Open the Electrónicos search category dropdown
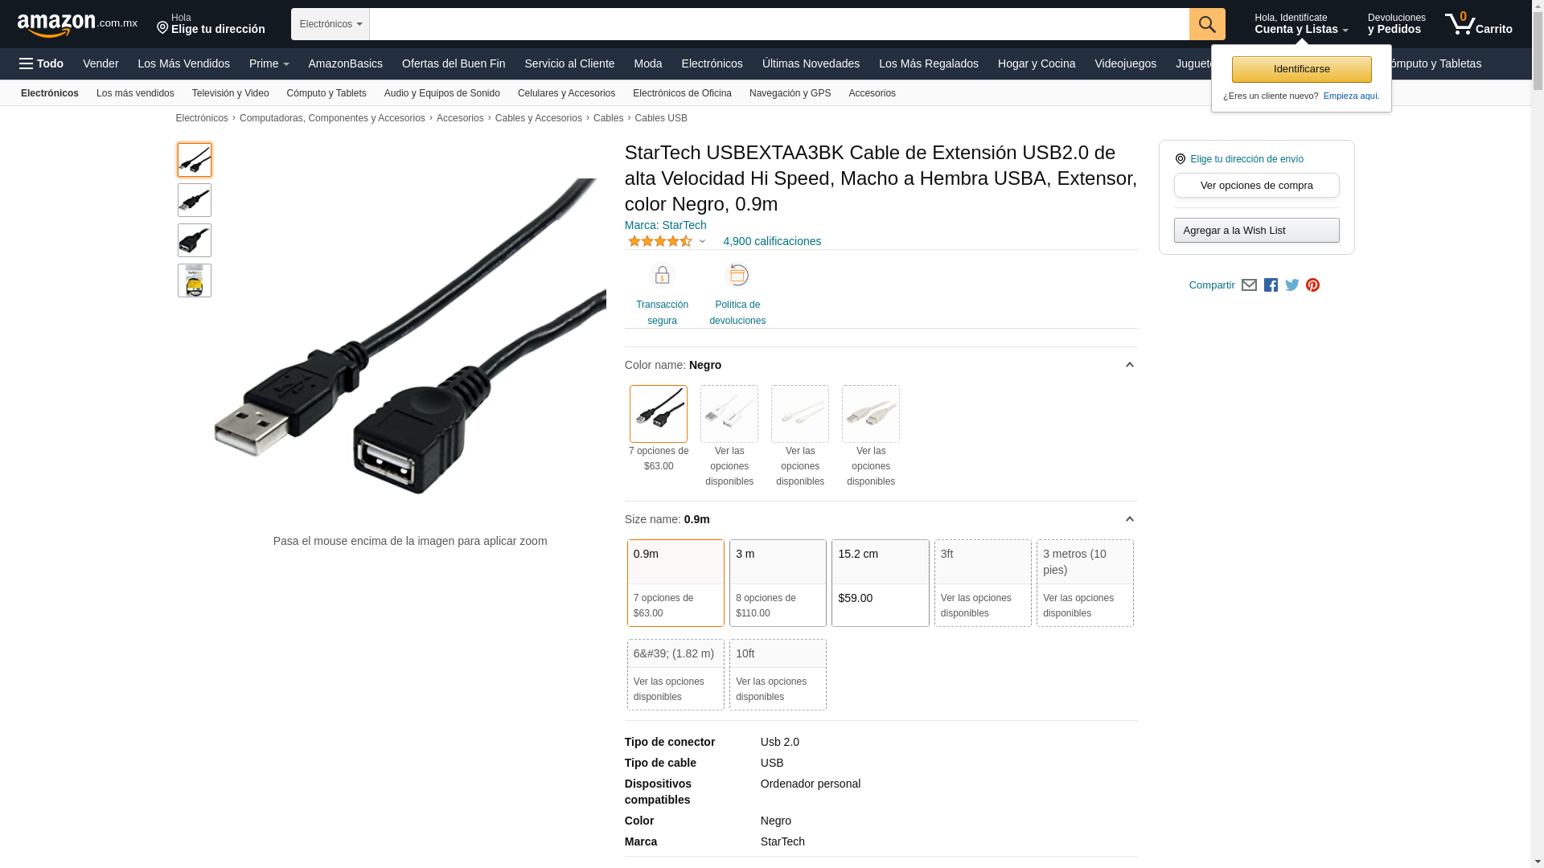This screenshot has height=868, width=1544. (331, 24)
